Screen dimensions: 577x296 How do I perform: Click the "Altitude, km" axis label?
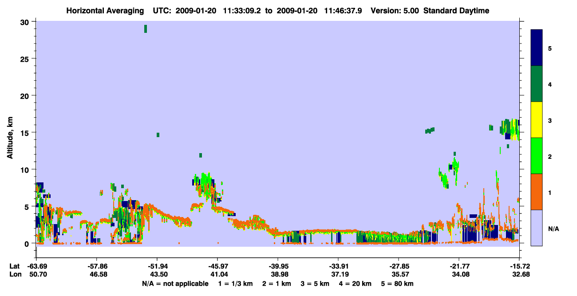pyautogui.click(x=10, y=138)
